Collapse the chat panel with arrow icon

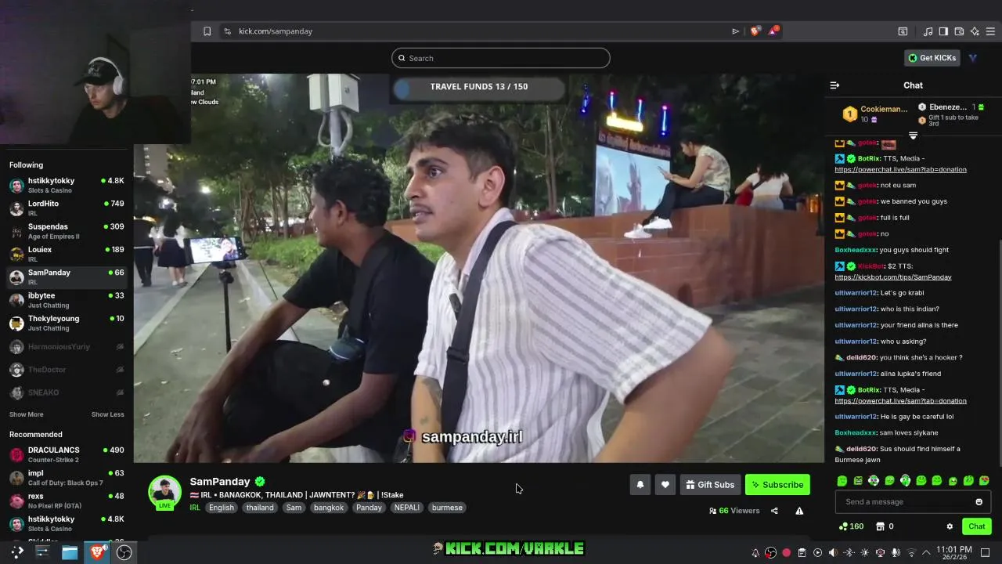tap(834, 85)
